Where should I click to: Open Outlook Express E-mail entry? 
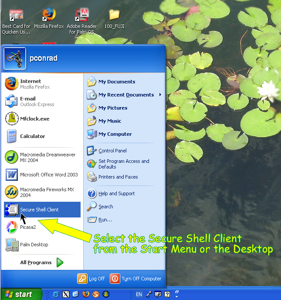click(42, 101)
